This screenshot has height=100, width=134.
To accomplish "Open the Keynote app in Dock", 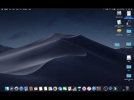I will pos(79,89).
